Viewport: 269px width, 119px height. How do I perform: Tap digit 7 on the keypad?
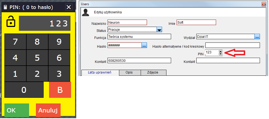click(x=15, y=42)
